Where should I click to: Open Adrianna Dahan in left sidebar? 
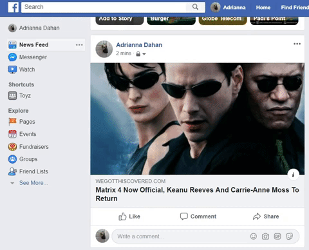pyautogui.click(x=39, y=28)
